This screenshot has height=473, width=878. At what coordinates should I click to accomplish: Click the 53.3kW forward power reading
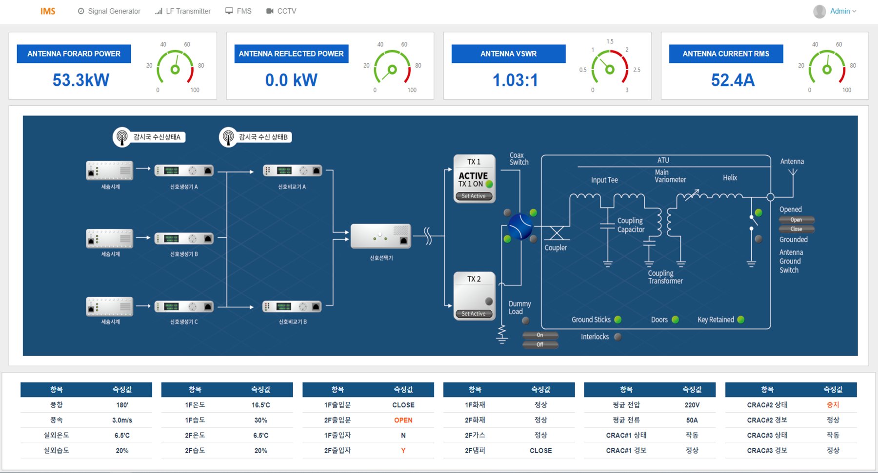pos(81,80)
